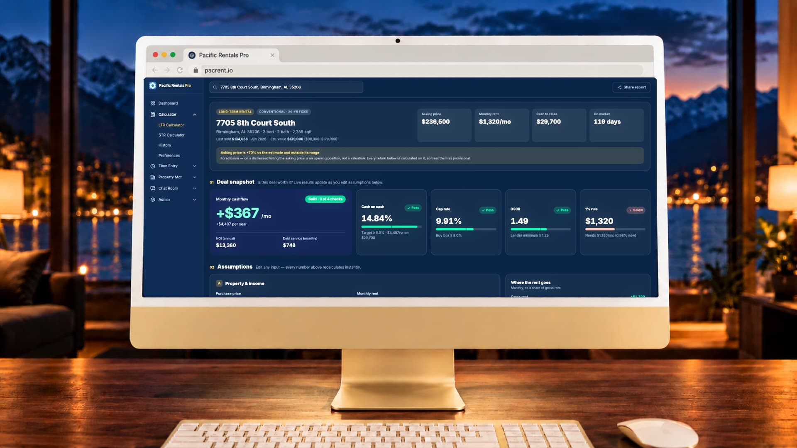Screen dimensions: 797x448
Task: Collapse the Calculator sidebar section
Action: tap(194, 114)
